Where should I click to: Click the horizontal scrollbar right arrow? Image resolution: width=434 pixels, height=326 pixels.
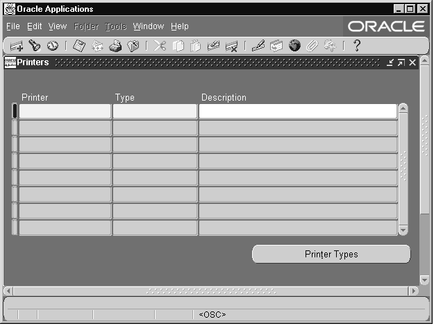tap(414, 291)
